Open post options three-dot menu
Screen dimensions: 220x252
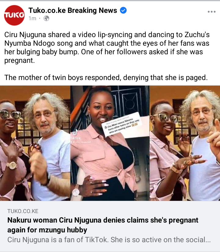tap(211, 12)
